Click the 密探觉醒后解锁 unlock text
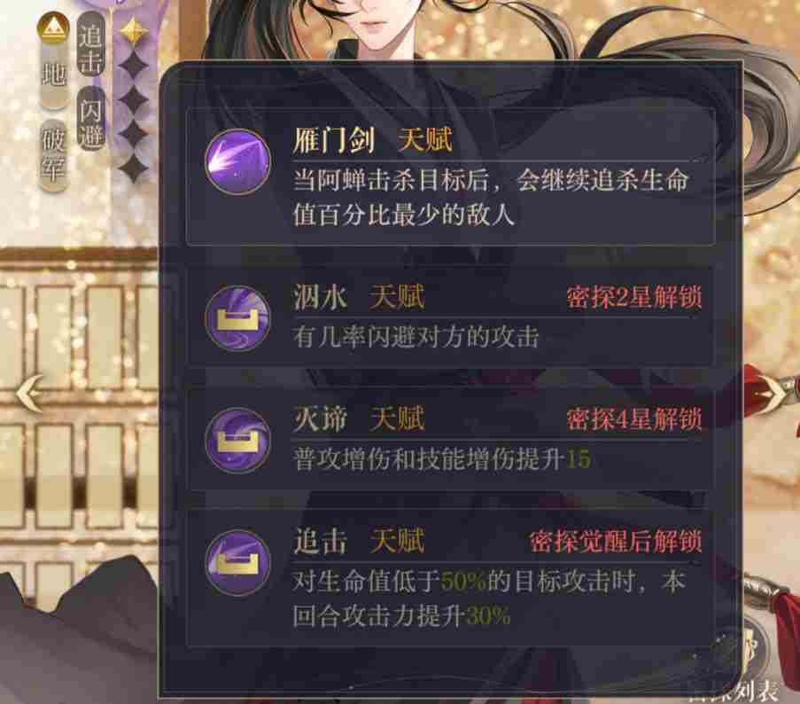This screenshot has height=704, width=800. (x=616, y=541)
